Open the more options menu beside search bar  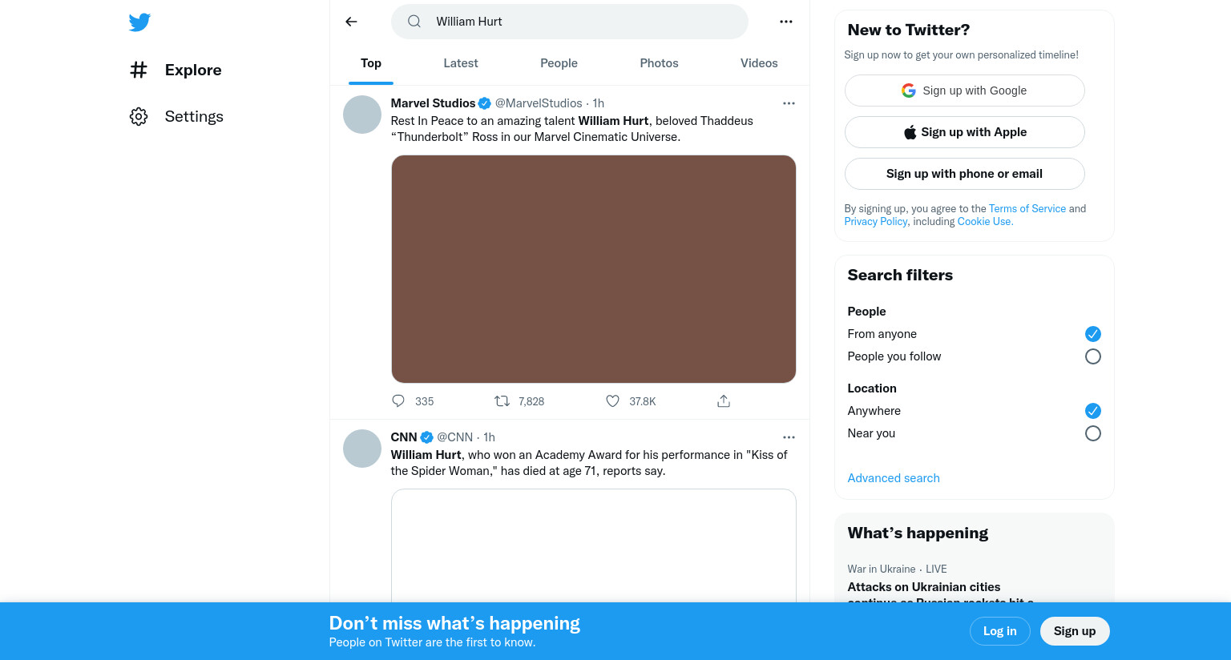[x=786, y=22]
